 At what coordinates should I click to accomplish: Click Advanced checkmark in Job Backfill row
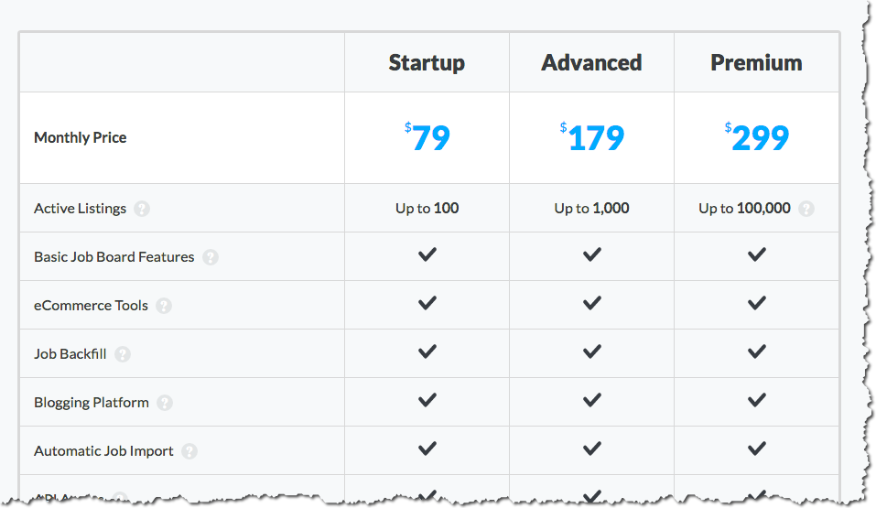(x=592, y=352)
